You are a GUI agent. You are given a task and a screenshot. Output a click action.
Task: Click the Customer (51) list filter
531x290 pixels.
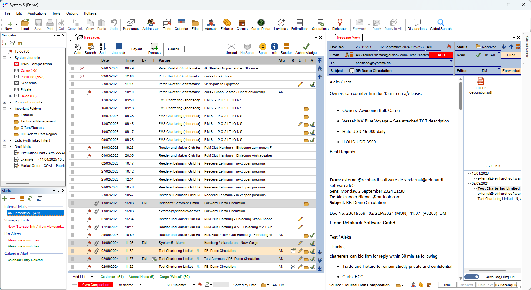pos(112,277)
